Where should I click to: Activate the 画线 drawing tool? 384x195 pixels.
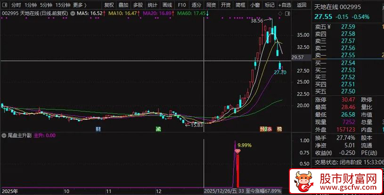click(x=167, y=5)
